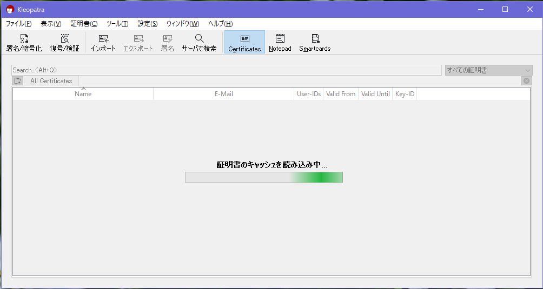The width and height of the screenshot is (543, 289).
Task: Click the certificate cache loading progress bar
Action: click(x=264, y=177)
